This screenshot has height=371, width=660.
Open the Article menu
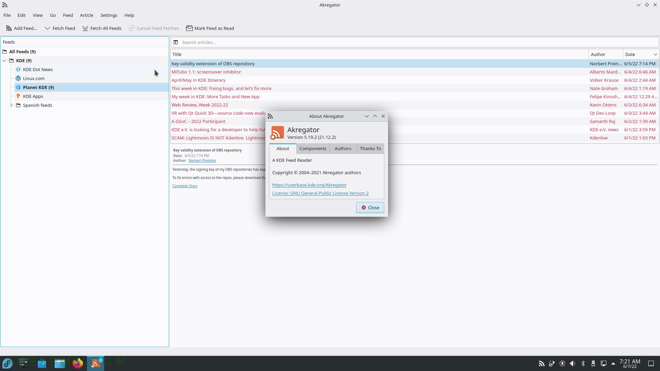pyautogui.click(x=87, y=15)
